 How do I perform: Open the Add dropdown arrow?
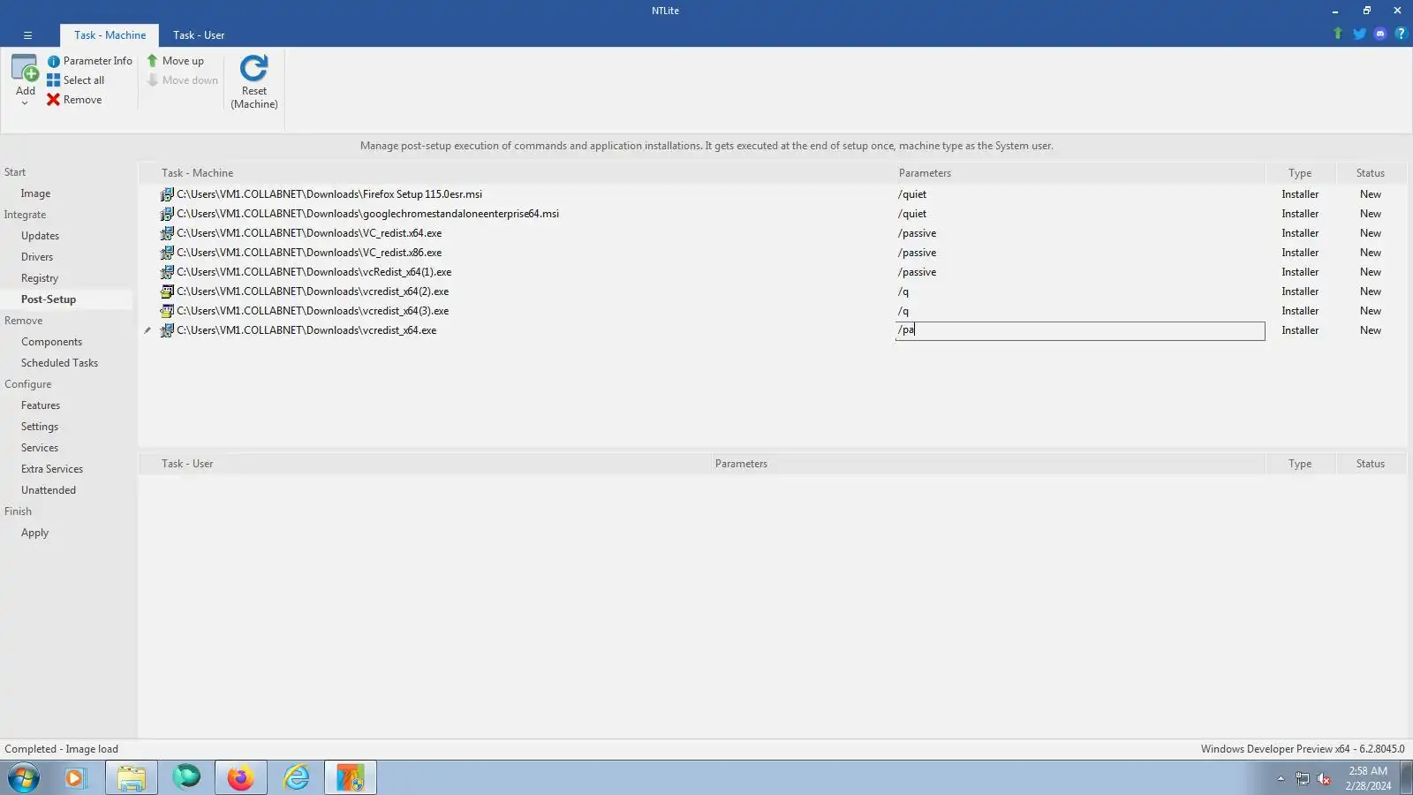click(x=25, y=103)
